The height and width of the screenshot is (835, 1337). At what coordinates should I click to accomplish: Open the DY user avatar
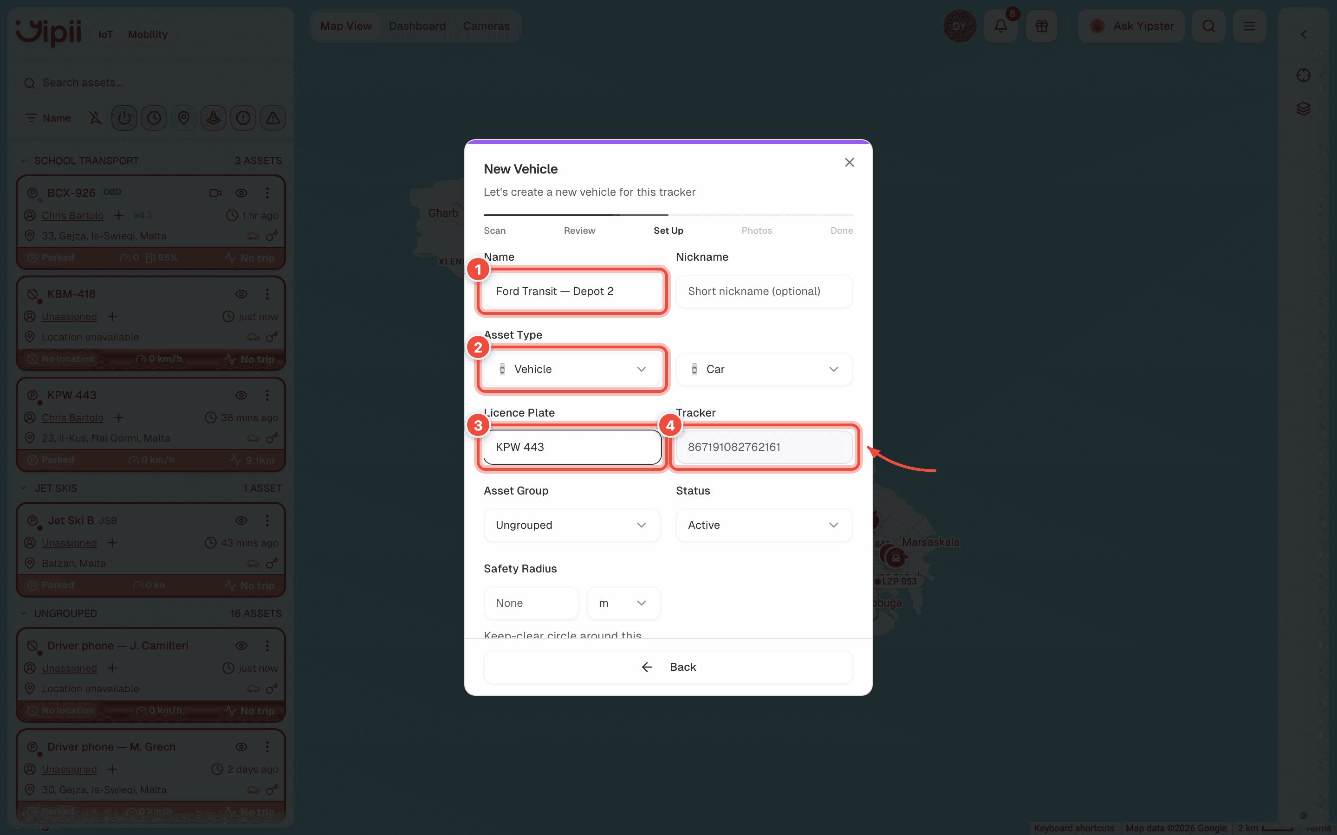(959, 26)
